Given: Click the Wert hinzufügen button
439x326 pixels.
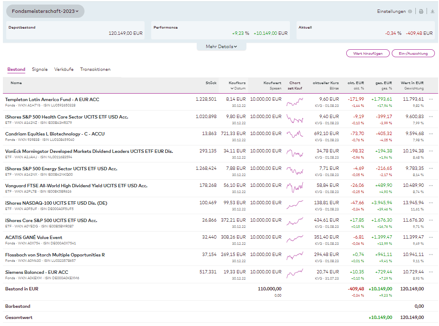Looking at the screenshot, I should pos(368,53).
